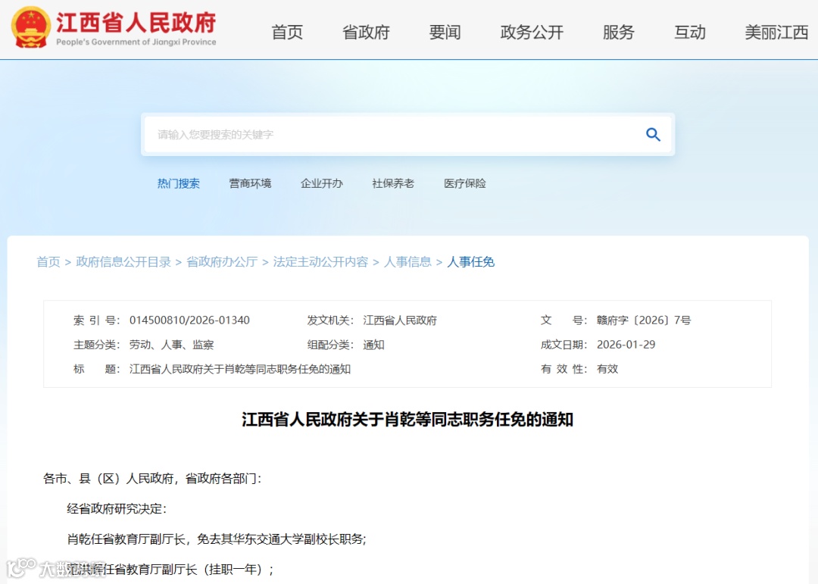
Task: Click the line 经省政府研究决定
Action: [x=117, y=508]
